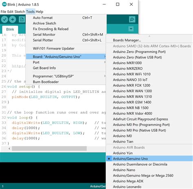Choose Archive Sketch menu entry

66,23
